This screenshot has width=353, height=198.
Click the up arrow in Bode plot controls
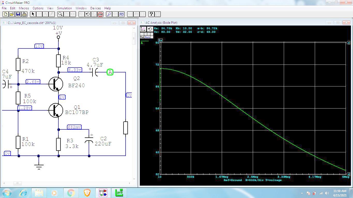click(x=152, y=34)
